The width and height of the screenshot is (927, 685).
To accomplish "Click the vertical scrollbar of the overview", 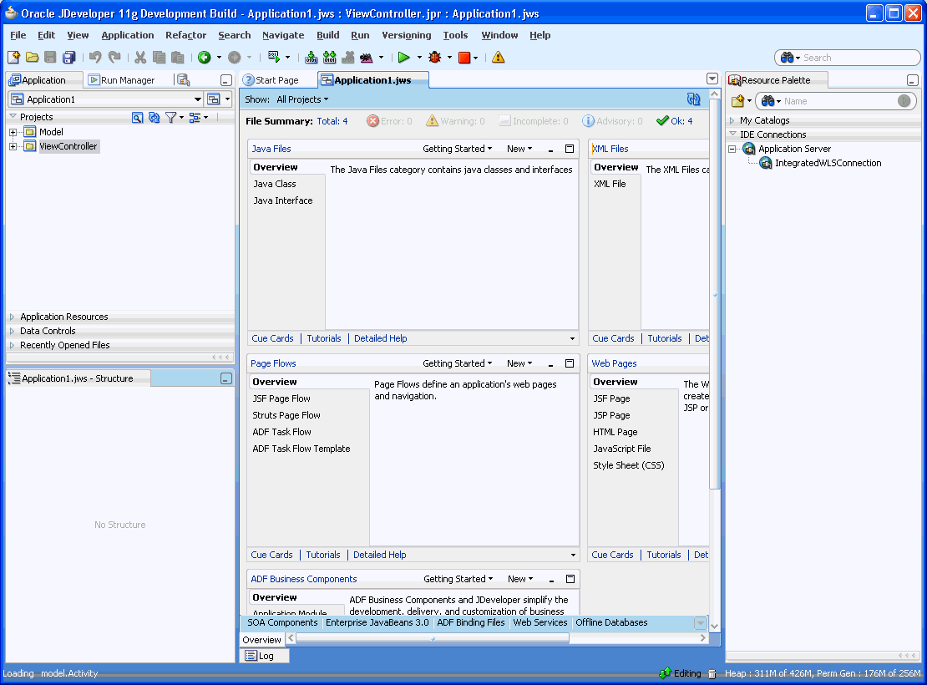I will coord(714,294).
